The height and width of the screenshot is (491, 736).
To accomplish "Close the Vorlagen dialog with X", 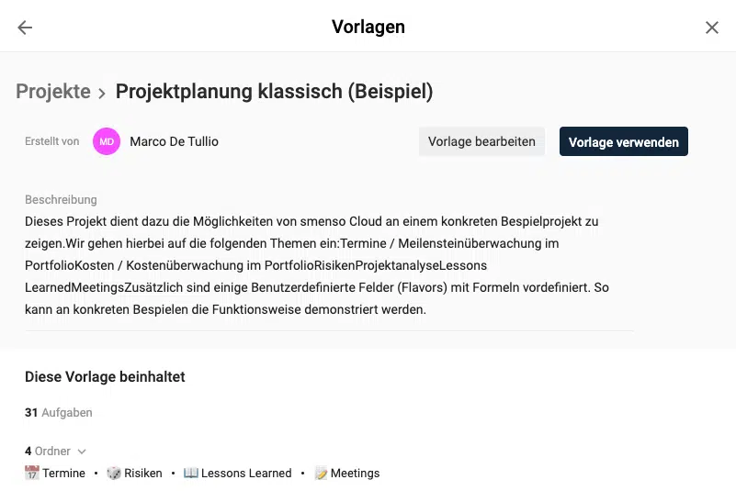I will [711, 28].
